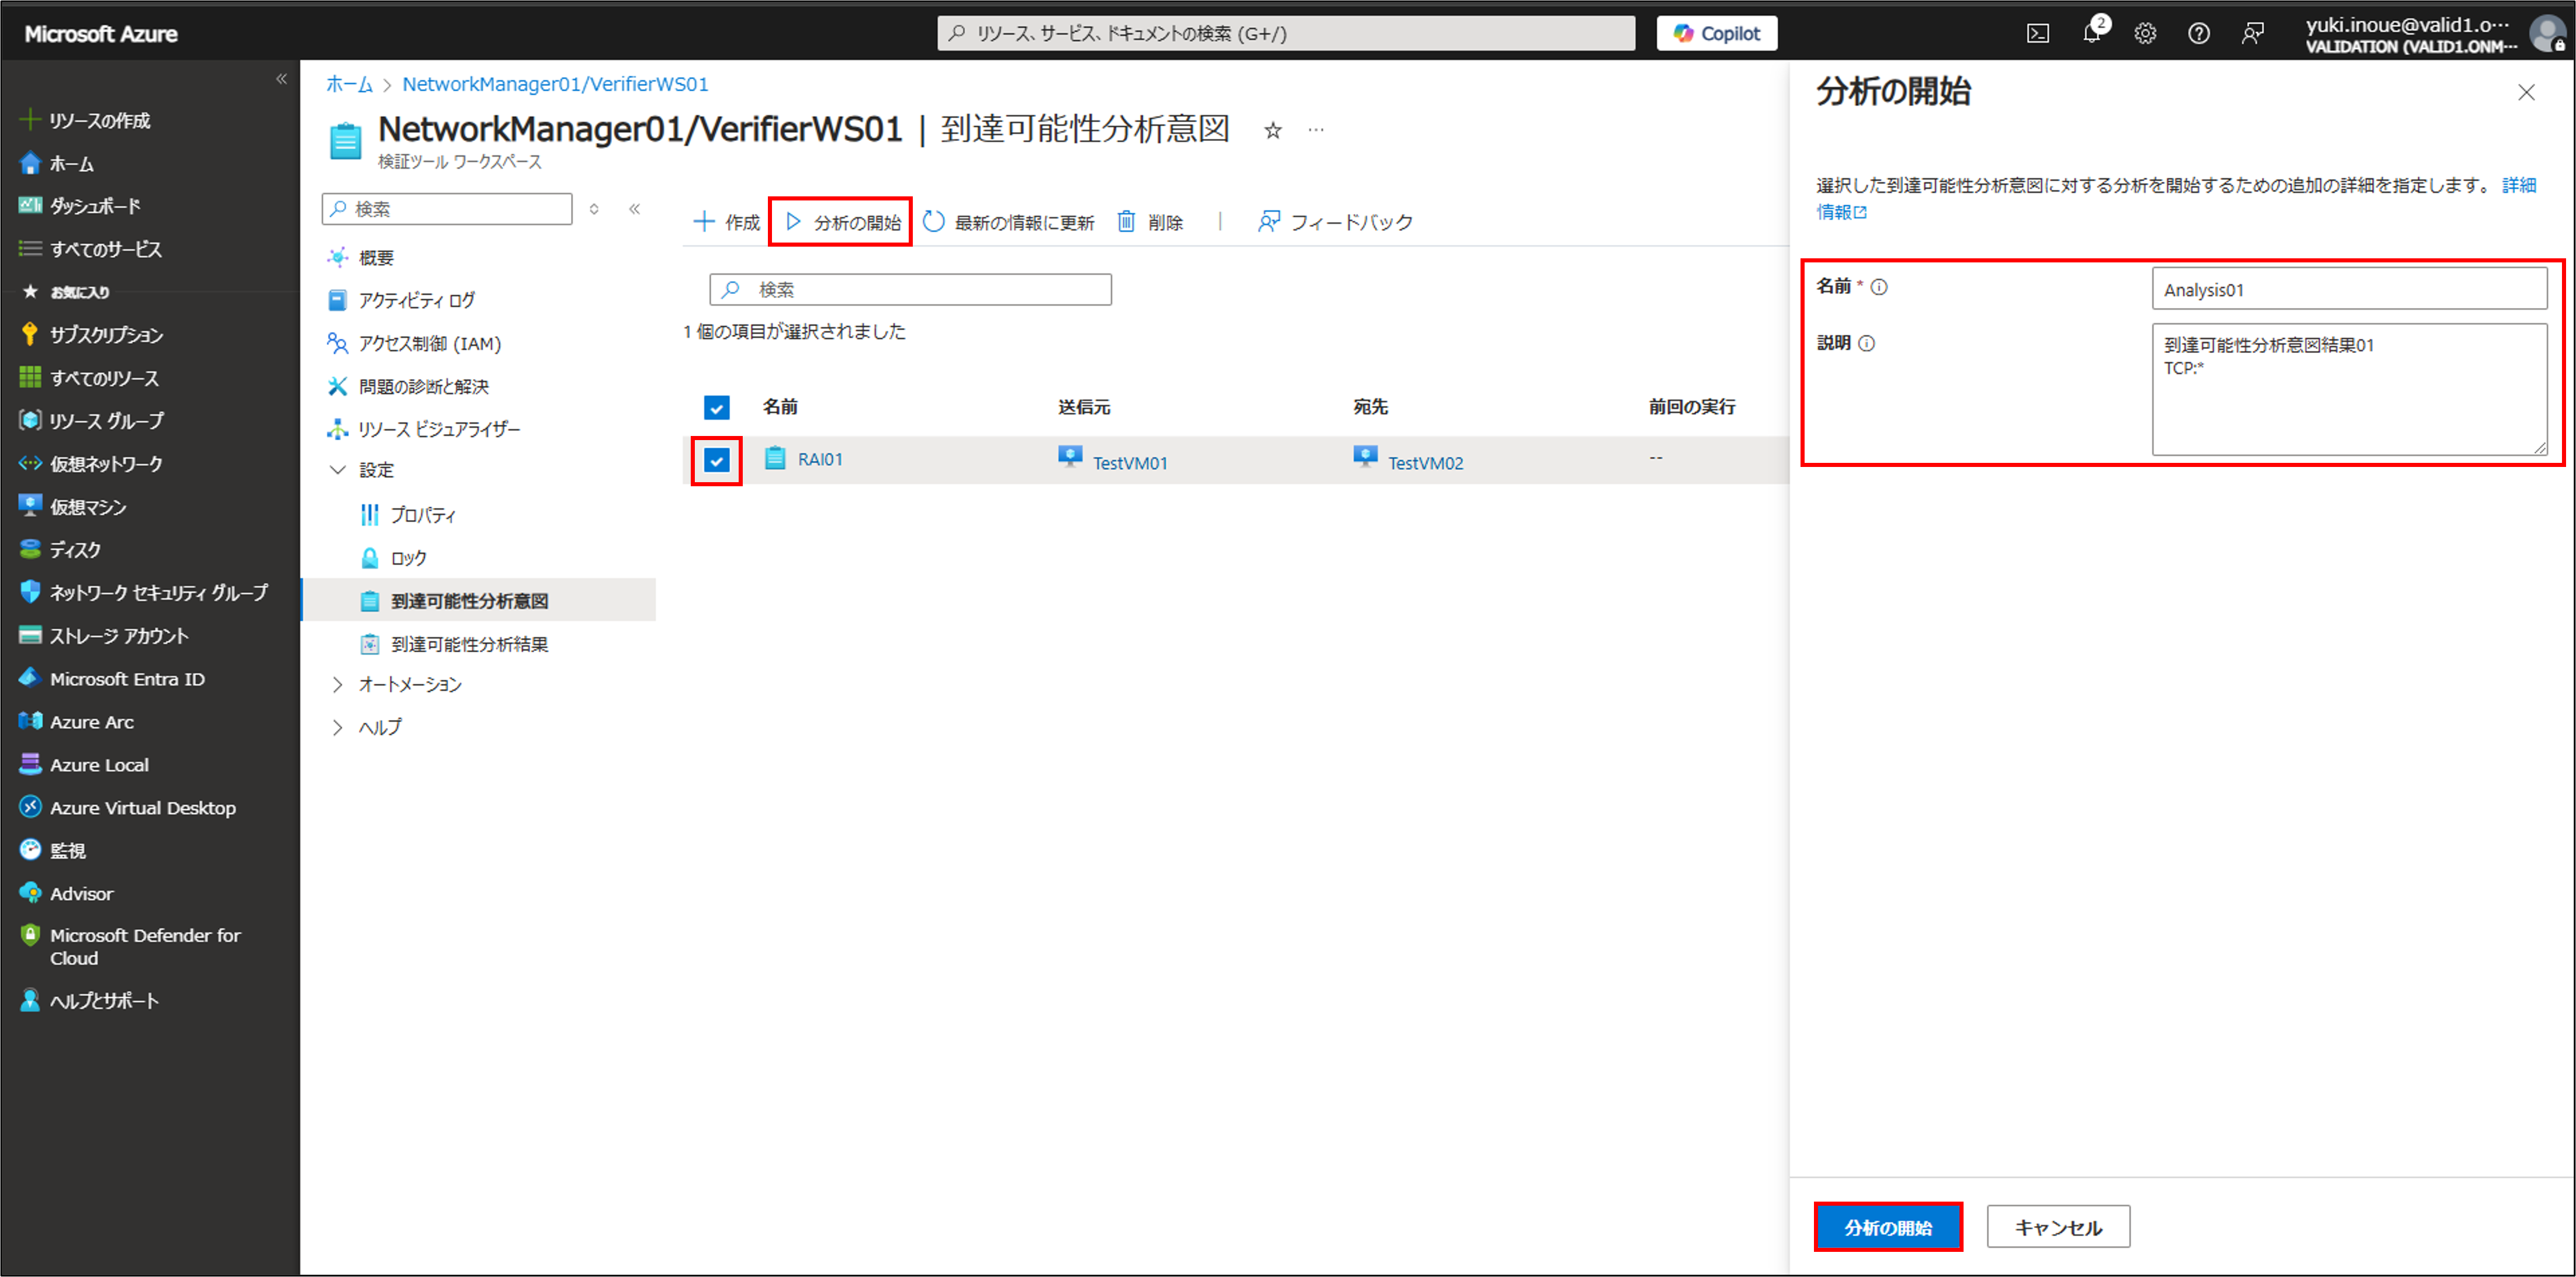The image size is (2576, 1277).
Task: Open the Copilot button
Action: pyautogui.click(x=1716, y=33)
